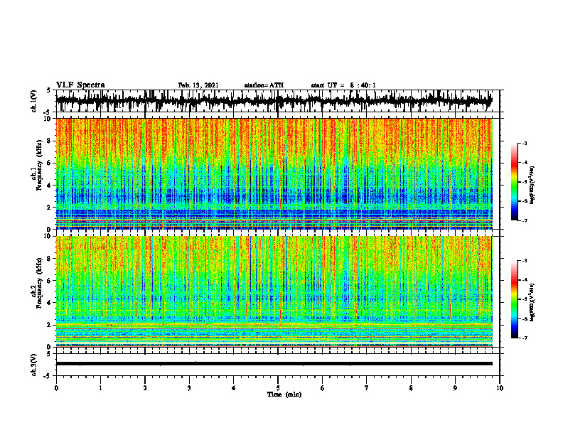Click the ch.2 PSD color scale bar
563x435 pixels.
(x=514, y=299)
